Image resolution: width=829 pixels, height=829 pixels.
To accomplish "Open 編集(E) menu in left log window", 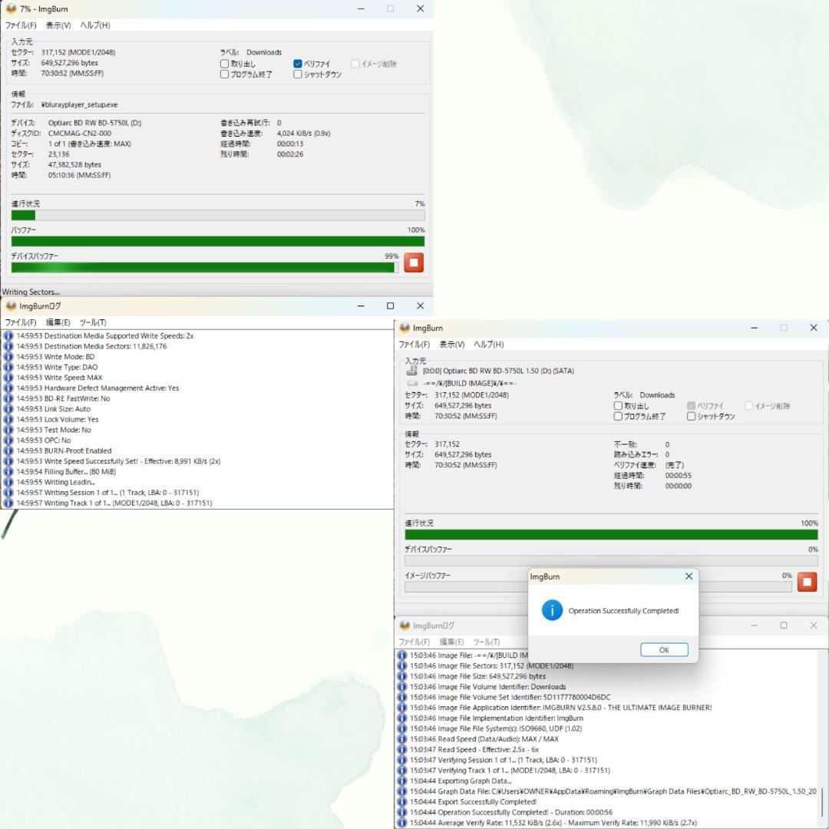I will click(58, 322).
